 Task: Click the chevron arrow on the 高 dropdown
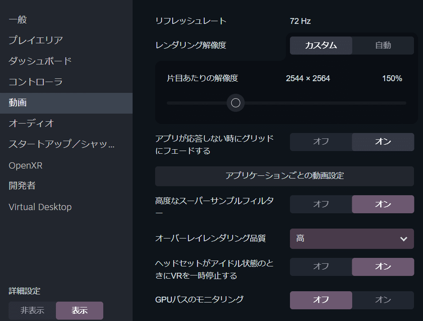404,239
